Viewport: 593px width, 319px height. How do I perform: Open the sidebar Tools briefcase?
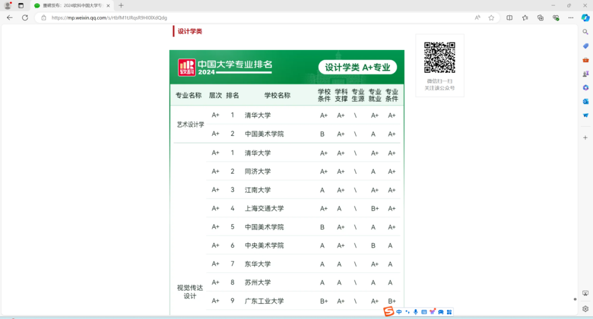coord(585,60)
